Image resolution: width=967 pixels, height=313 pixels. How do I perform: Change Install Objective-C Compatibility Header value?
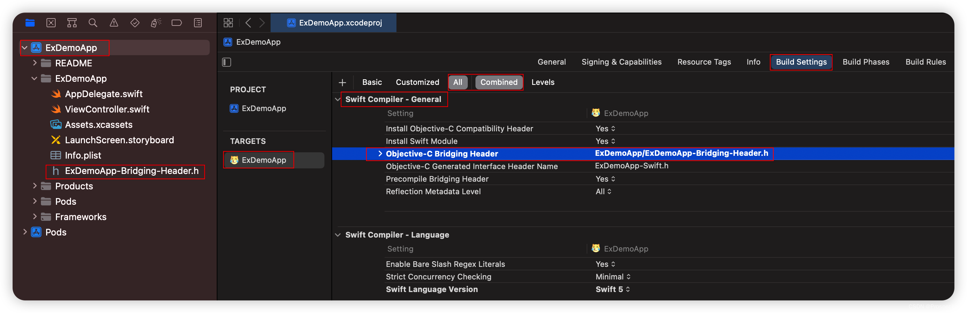pos(605,129)
